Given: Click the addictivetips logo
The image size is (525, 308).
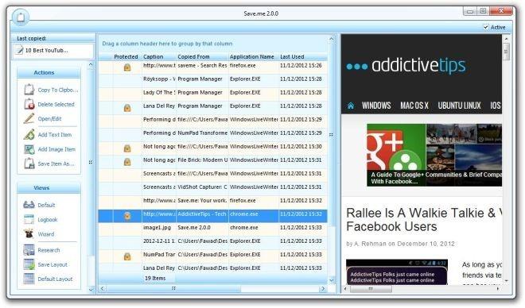Looking at the screenshot, I should (406, 65).
